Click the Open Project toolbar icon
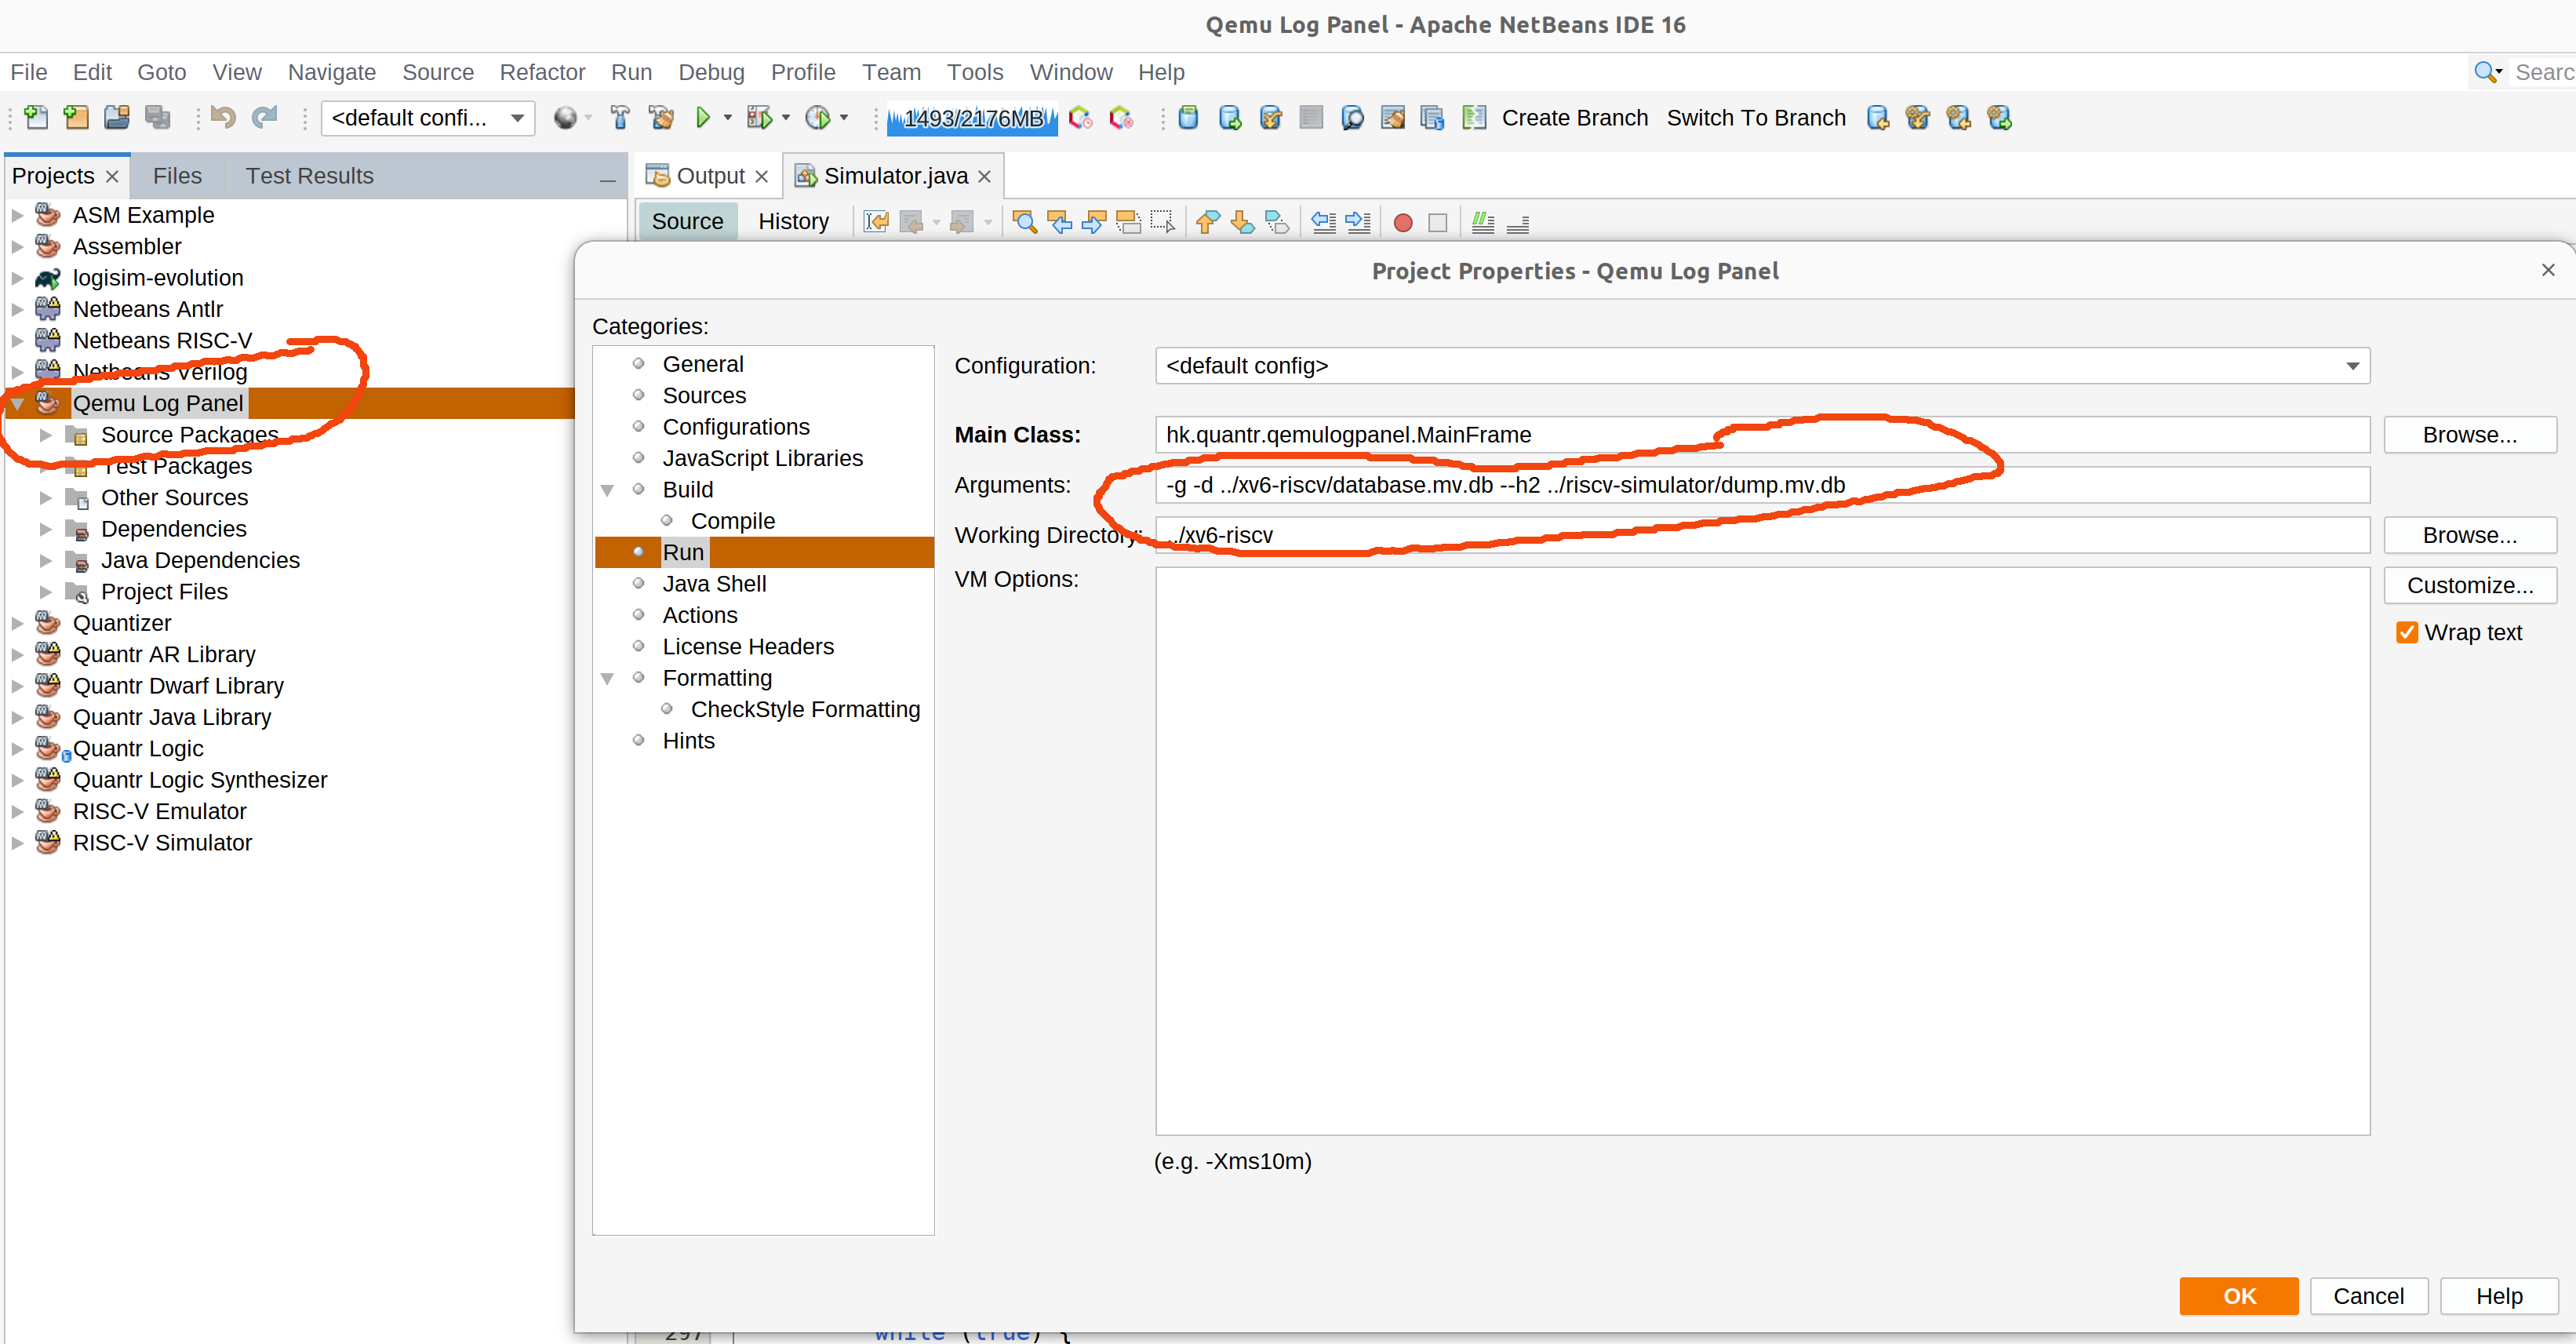The width and height of the screenshot is (2576, 1344). (x=117, y=118)
